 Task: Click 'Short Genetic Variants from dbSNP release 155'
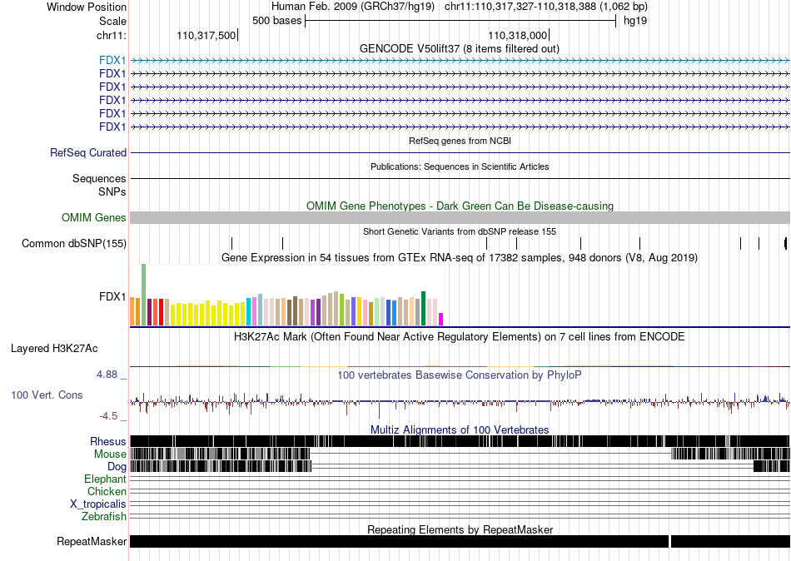[x=460, y=231]
